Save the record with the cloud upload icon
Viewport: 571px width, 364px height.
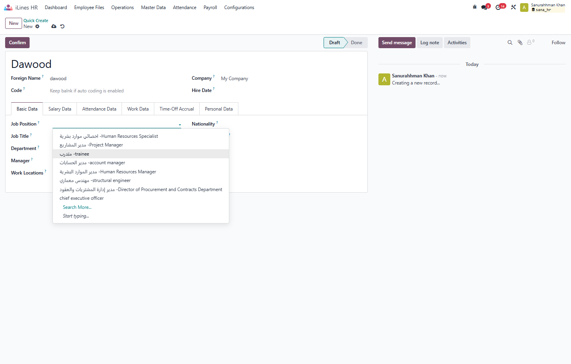click(x=54, y=26)
